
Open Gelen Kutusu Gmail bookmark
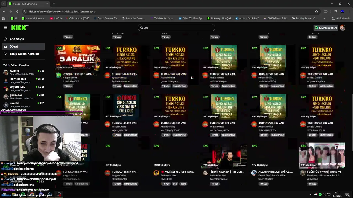78,18
